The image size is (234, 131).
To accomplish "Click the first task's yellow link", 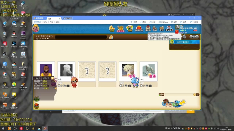I will click(45, 81).
